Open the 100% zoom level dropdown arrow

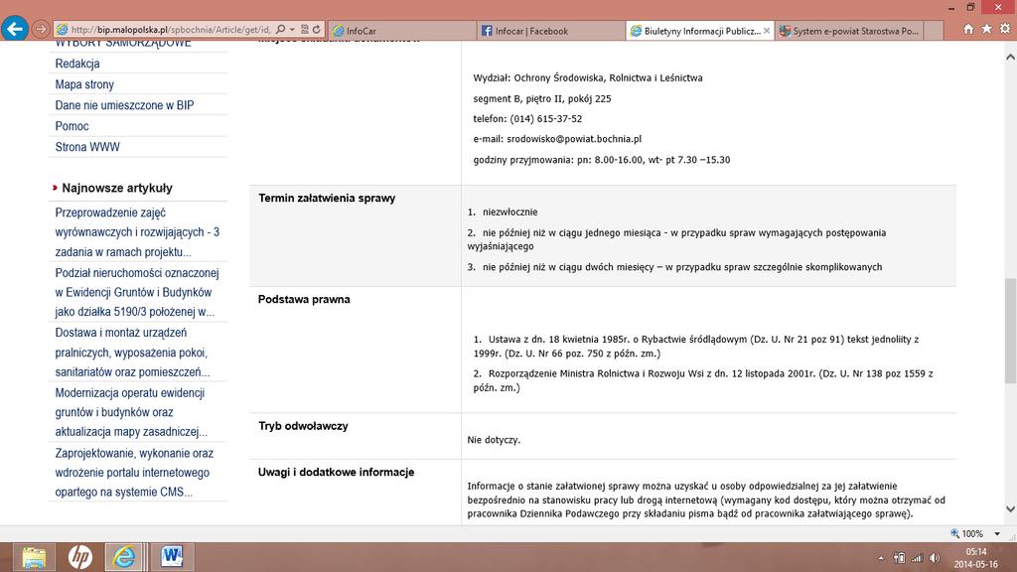point(997,533)
